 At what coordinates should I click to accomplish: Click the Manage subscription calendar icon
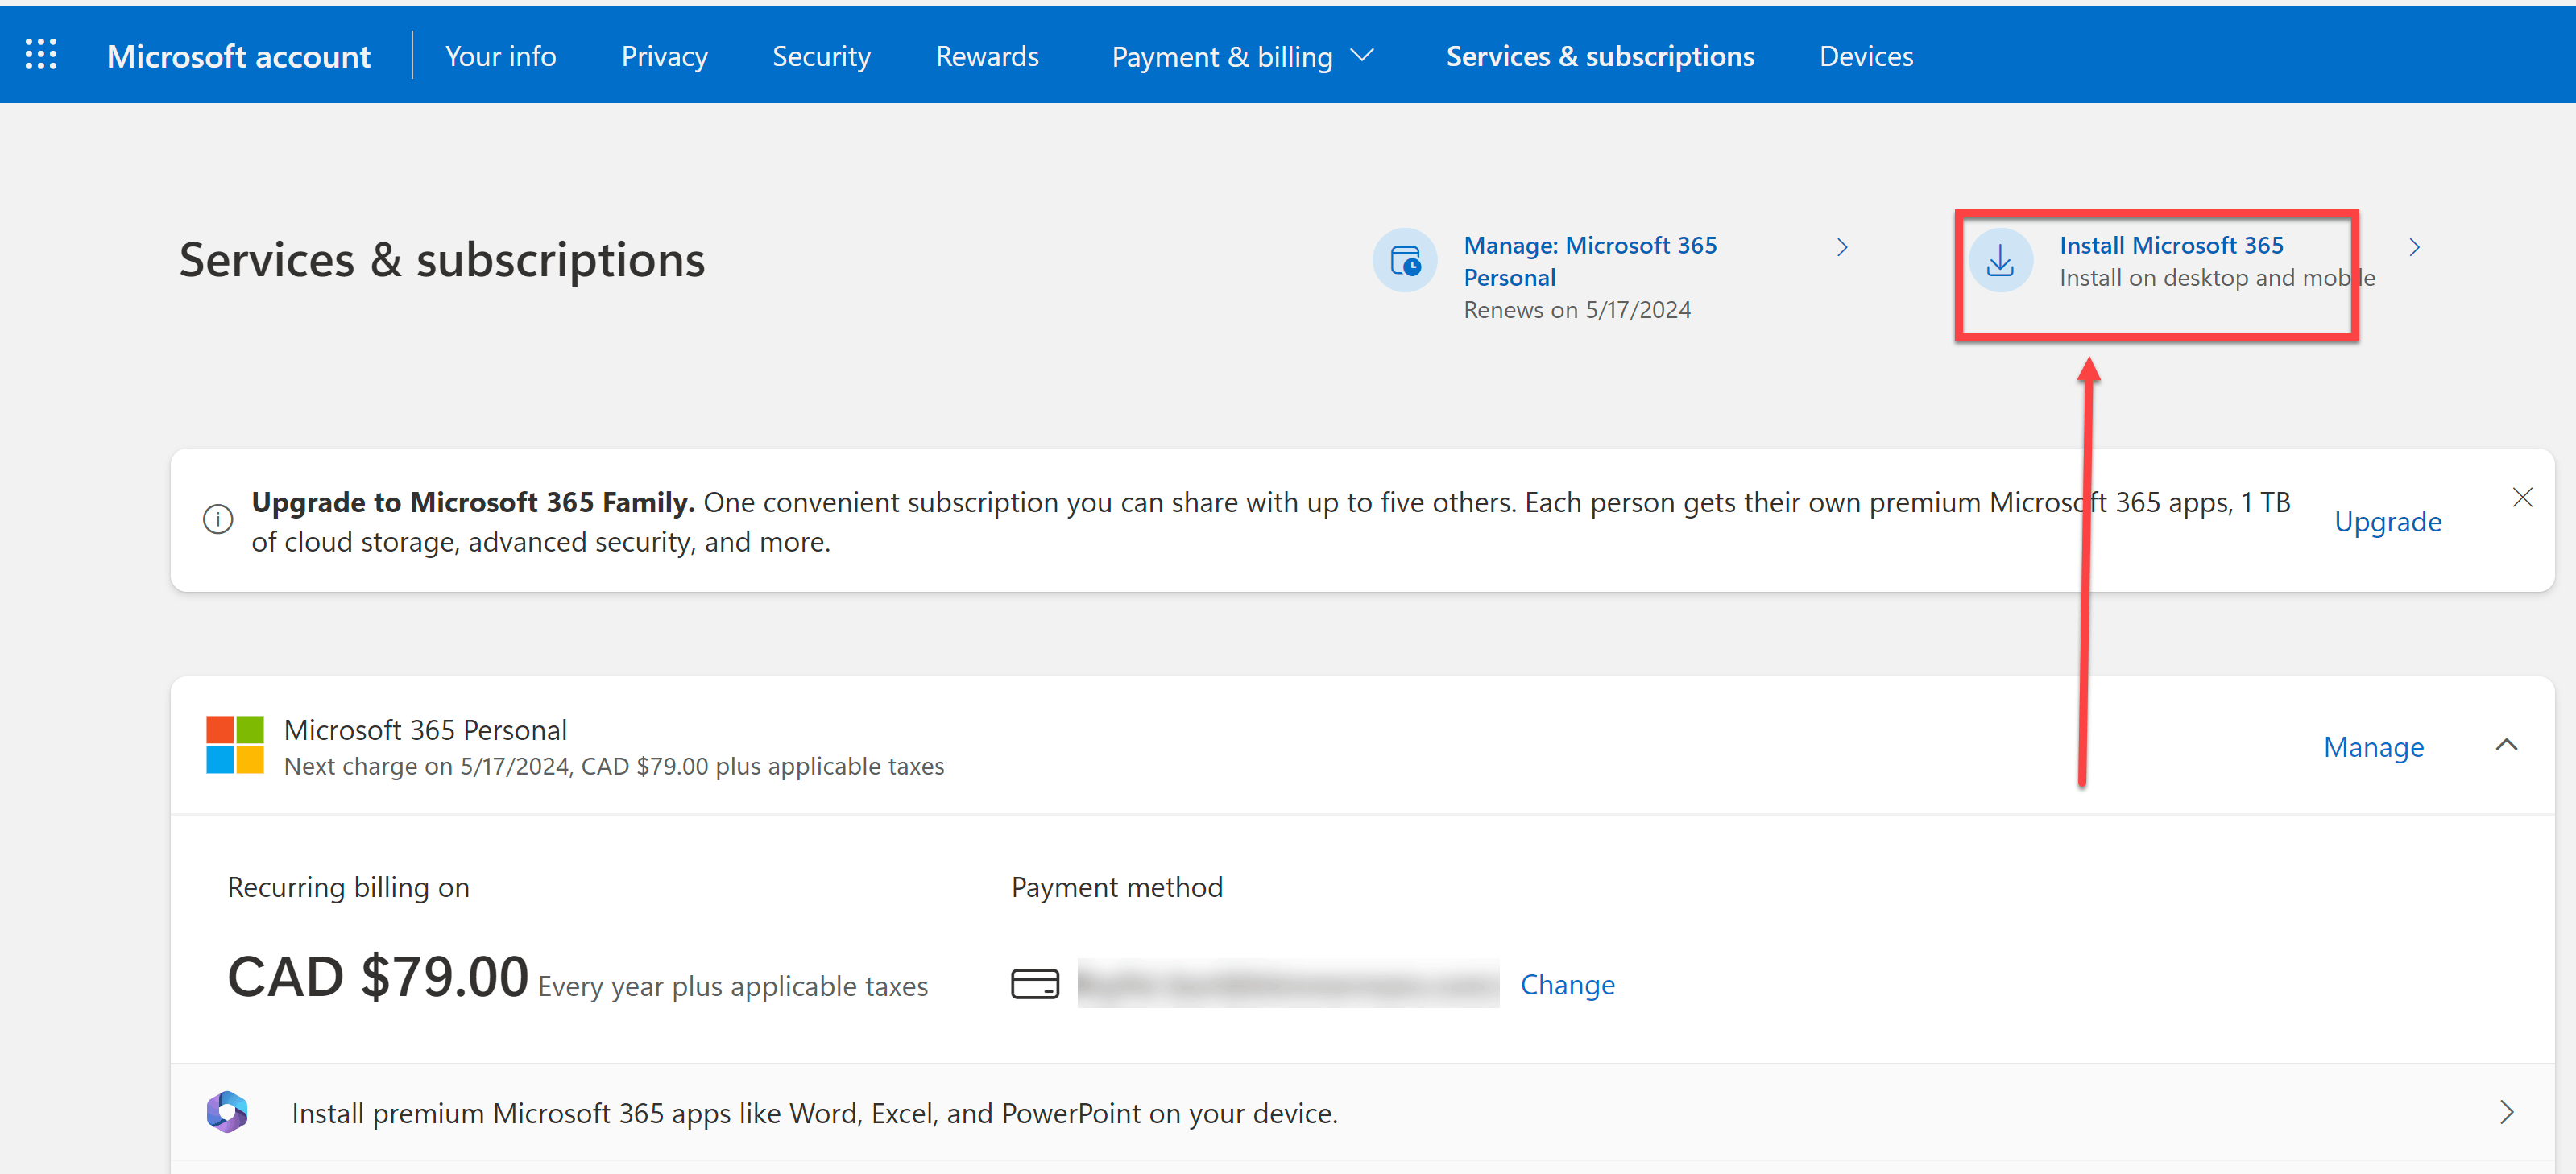1405,260
